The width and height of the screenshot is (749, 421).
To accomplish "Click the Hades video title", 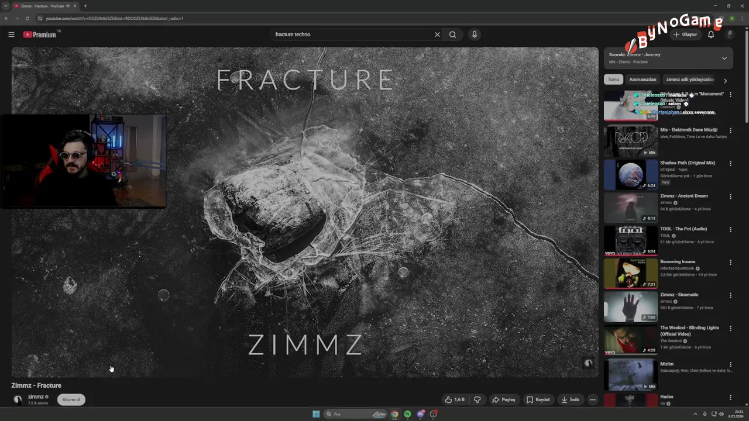I will [666, 396].
